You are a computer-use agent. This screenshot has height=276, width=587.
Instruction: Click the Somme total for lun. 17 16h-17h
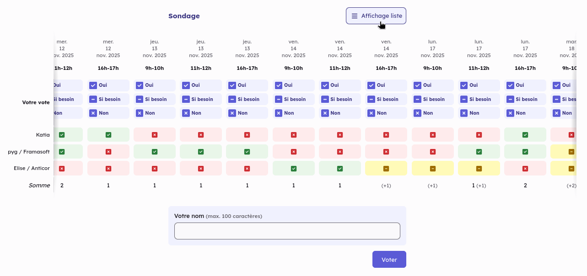[525, 186]
